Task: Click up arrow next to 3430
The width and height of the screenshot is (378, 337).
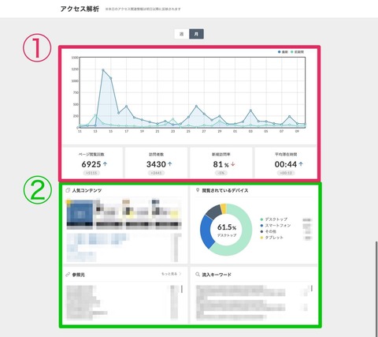Action: [170, 164]
